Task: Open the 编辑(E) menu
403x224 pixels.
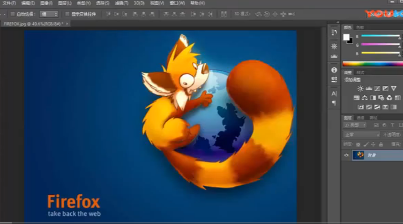Action: coord(28,3)
